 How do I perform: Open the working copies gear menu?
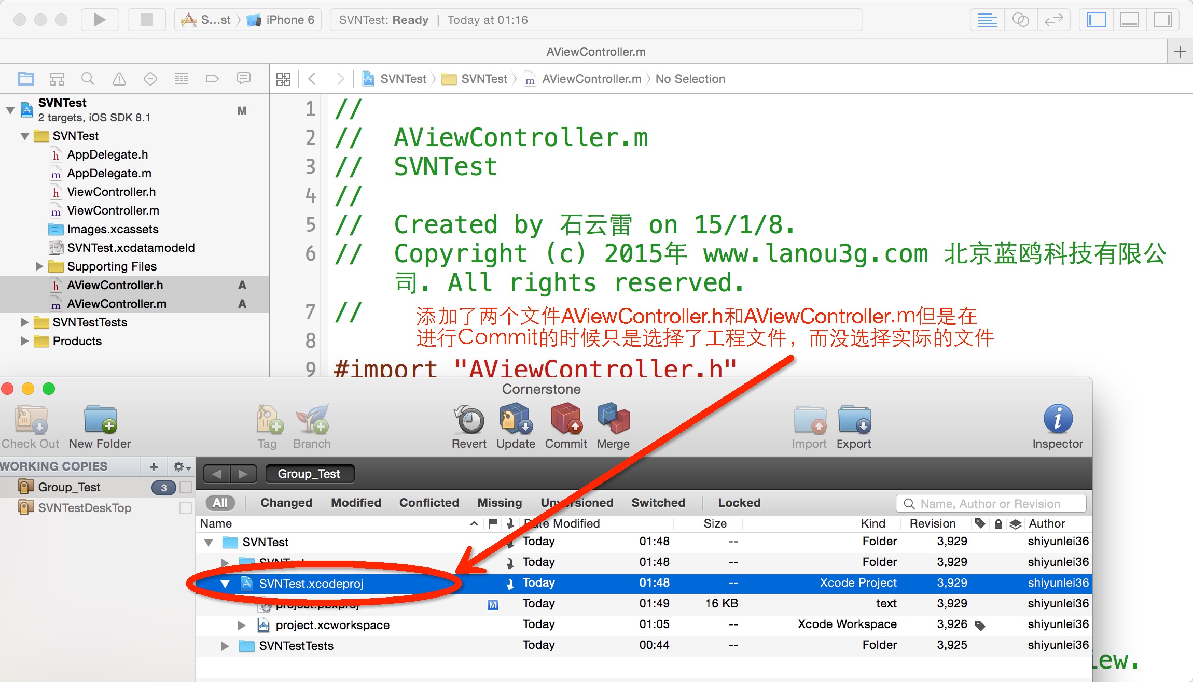pyautogui.click(x=182, y=466)
